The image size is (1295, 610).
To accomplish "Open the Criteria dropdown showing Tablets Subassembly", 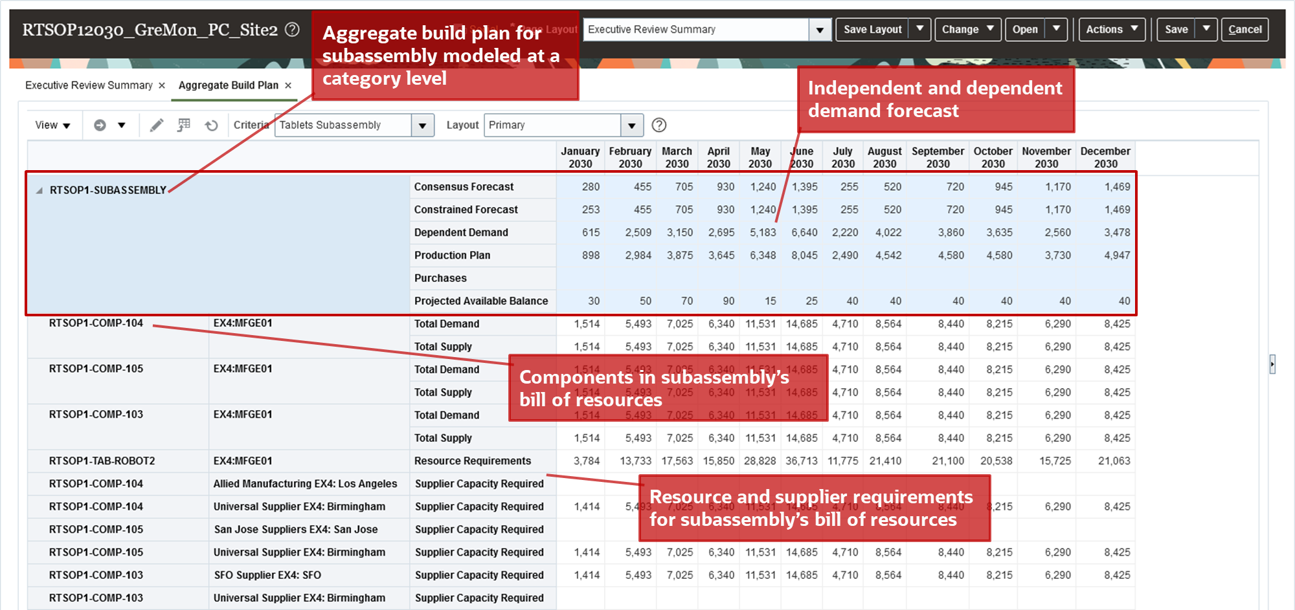I will click(x=423, y=125).
